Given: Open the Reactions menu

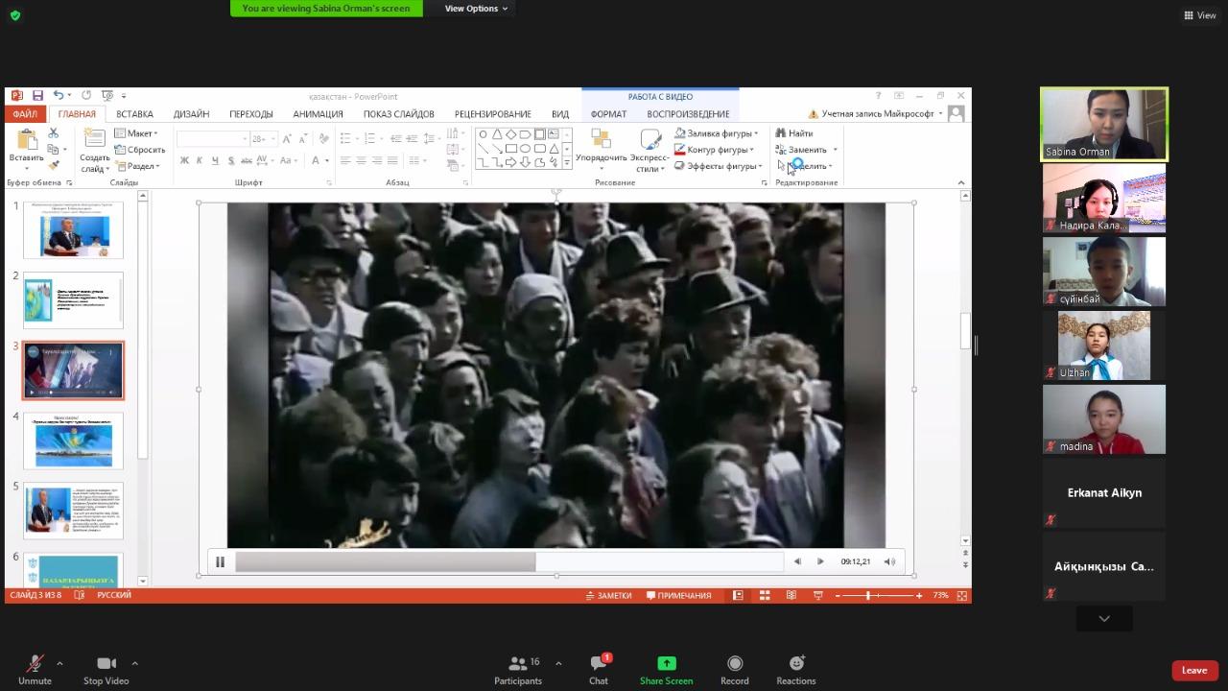Looking at the screenshot, I should pyautogui.click(x=795, y=664).
